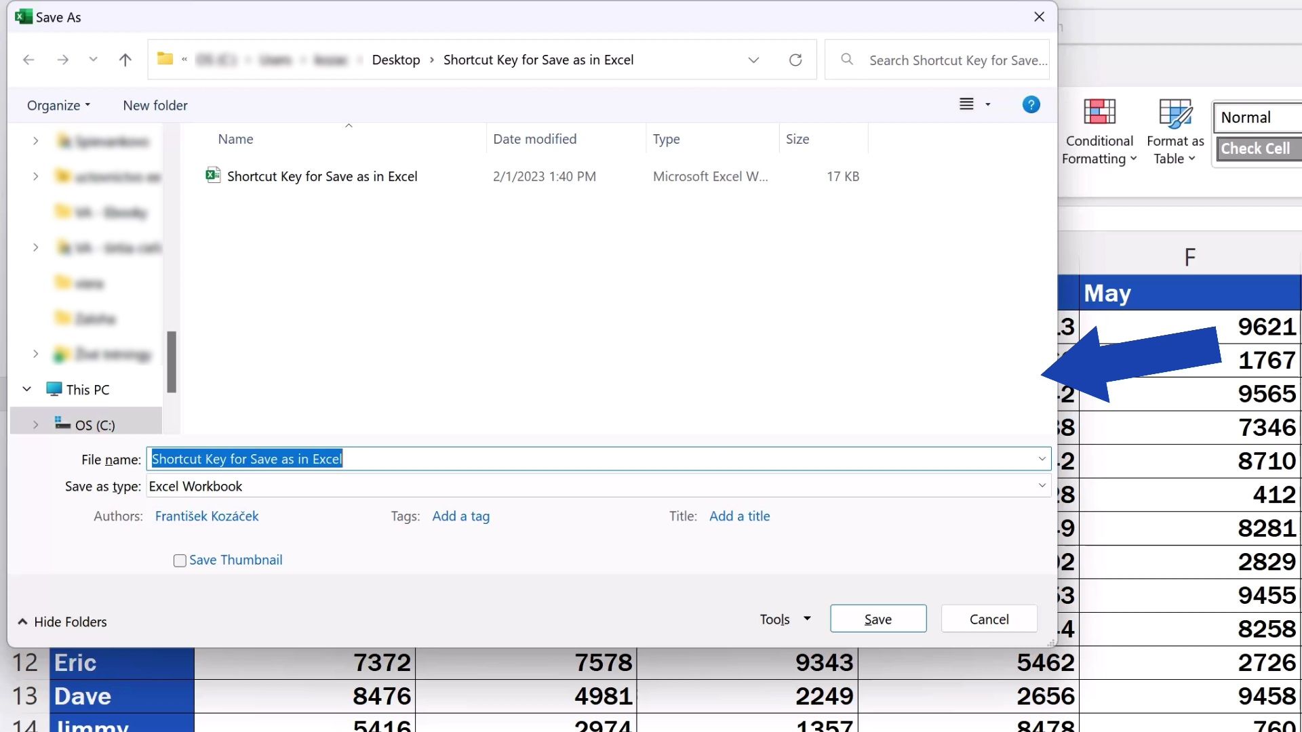Click the 'Microsoft Excel W...' type cell
The height and width of the screenshot is (732, 1302).
(x=711, y=176)
